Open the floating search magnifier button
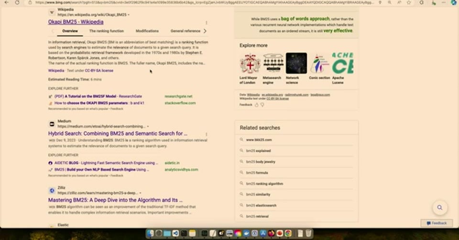459x240 pixels. point(440,208)
